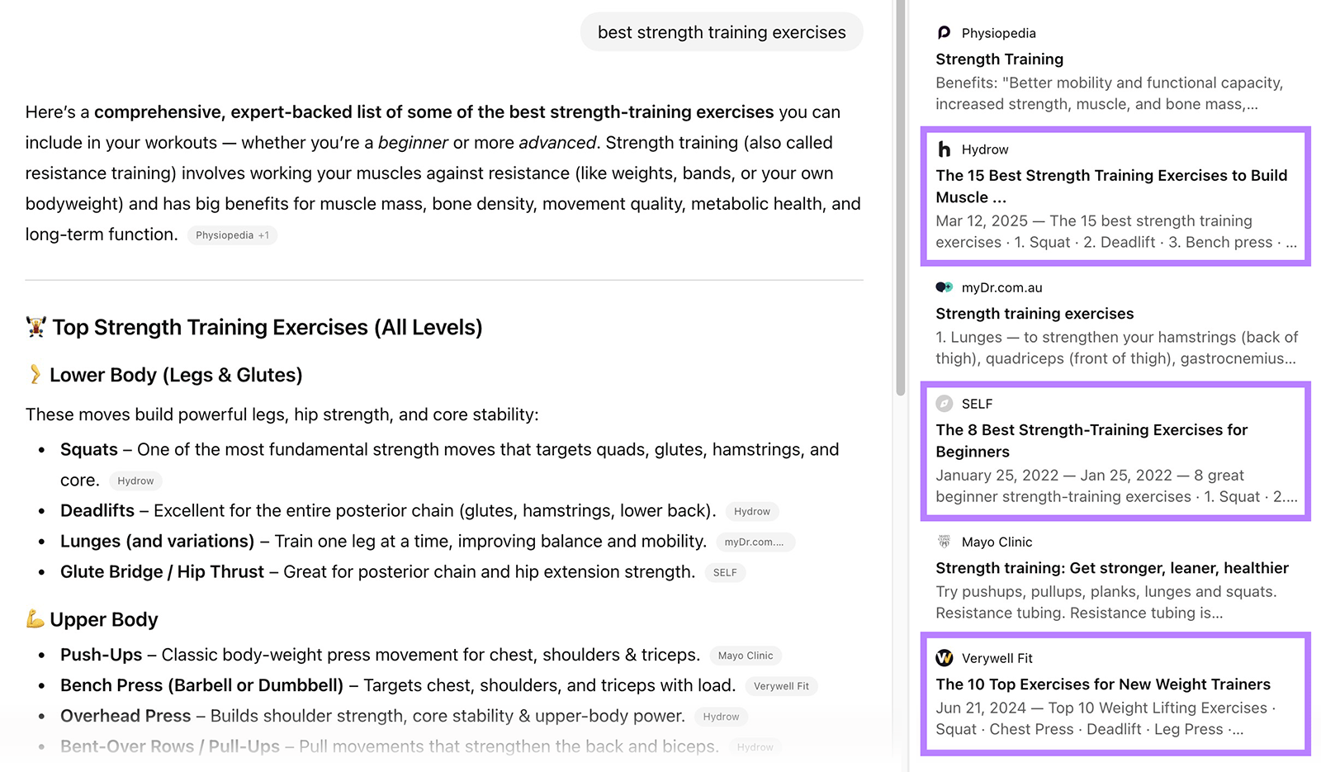1321x772 pixels.
Task: Click the Verywell Fit chip after Bench Press
Action: tap(781, 685)
